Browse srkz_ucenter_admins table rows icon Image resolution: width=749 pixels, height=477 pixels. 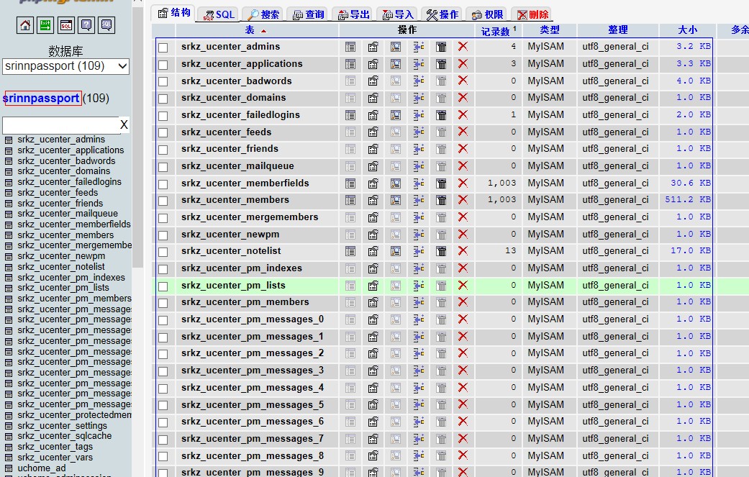coord(350,47)
